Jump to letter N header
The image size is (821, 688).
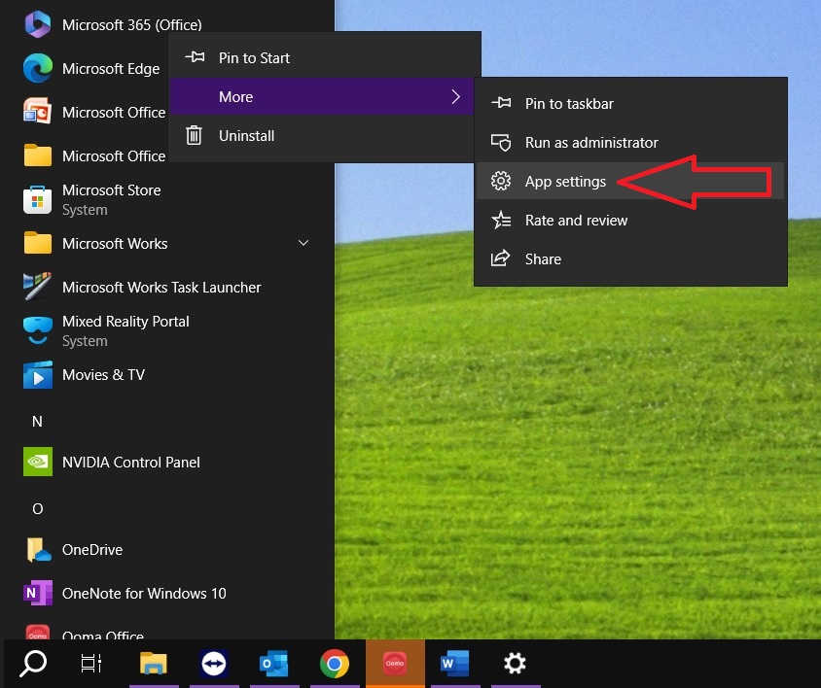pyautogui.click(x=37, y=421)
